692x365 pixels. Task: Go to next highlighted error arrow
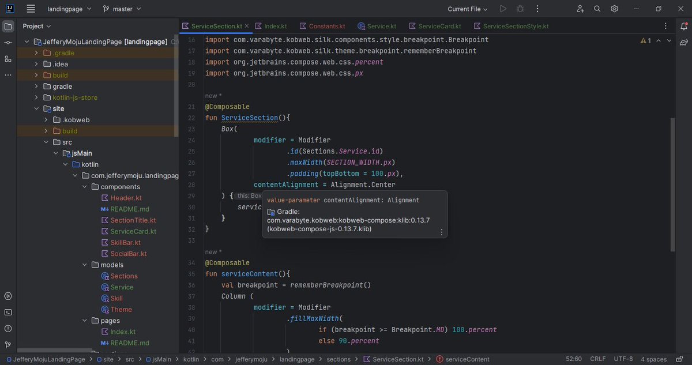(x=669, y=40)
